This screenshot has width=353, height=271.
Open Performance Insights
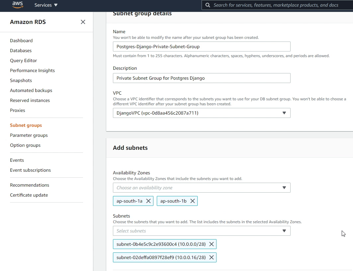(x=32, y=70)
